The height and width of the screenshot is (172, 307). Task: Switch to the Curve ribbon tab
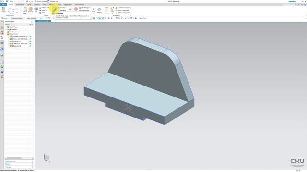point(29,5)
